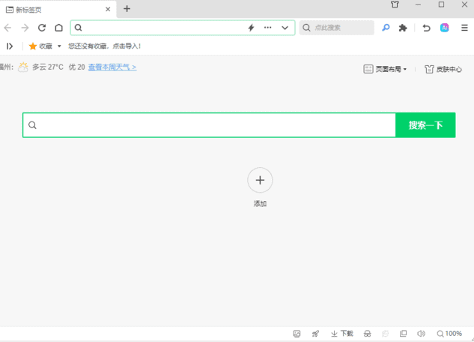
Task: Open the AI assistant icon
Action: [x=444, y=28]
